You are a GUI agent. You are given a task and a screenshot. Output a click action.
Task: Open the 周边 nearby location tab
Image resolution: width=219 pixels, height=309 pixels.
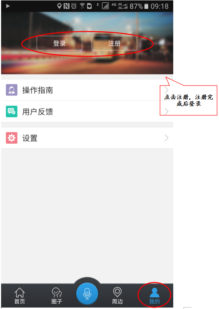[117, 296]
